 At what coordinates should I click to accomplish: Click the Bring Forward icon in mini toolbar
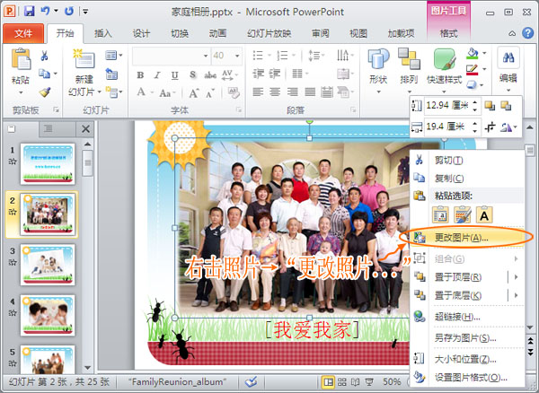point(490,106)
